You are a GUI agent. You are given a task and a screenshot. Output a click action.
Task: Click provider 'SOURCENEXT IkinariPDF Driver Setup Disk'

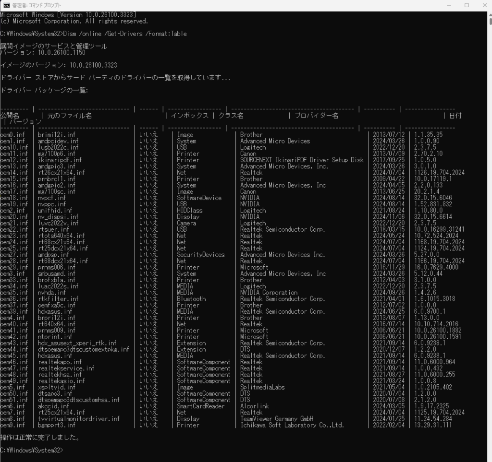coord(302,160)
